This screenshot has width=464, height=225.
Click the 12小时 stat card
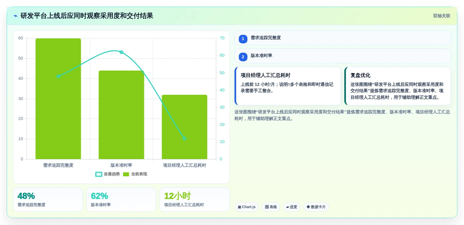[x=195, y=199]
